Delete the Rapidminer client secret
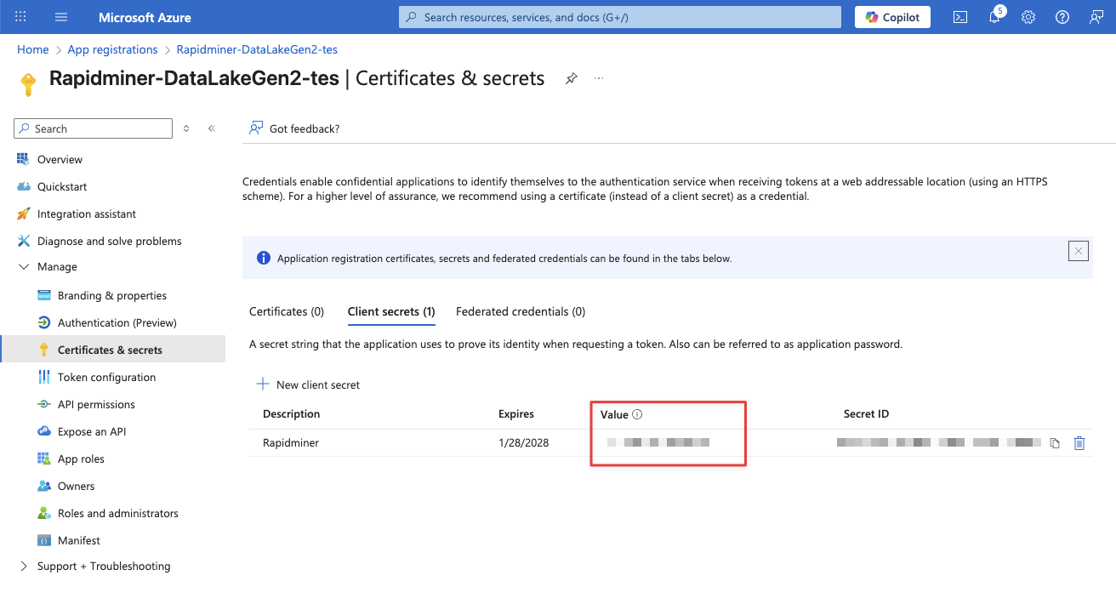Screen dimensions: 1116x598 click(x=1079, y=443)
